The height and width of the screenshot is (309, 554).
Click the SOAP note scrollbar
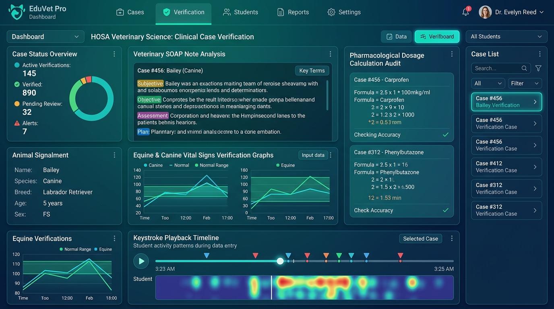[327, 95]
